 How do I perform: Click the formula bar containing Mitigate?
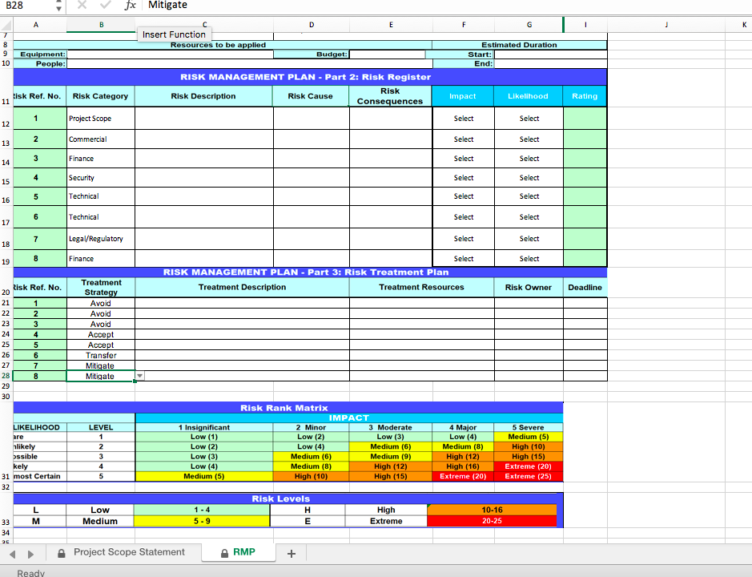click(448, 6)
